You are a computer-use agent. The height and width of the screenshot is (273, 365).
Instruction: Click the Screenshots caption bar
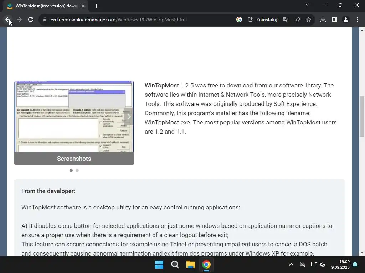[74, 159]
